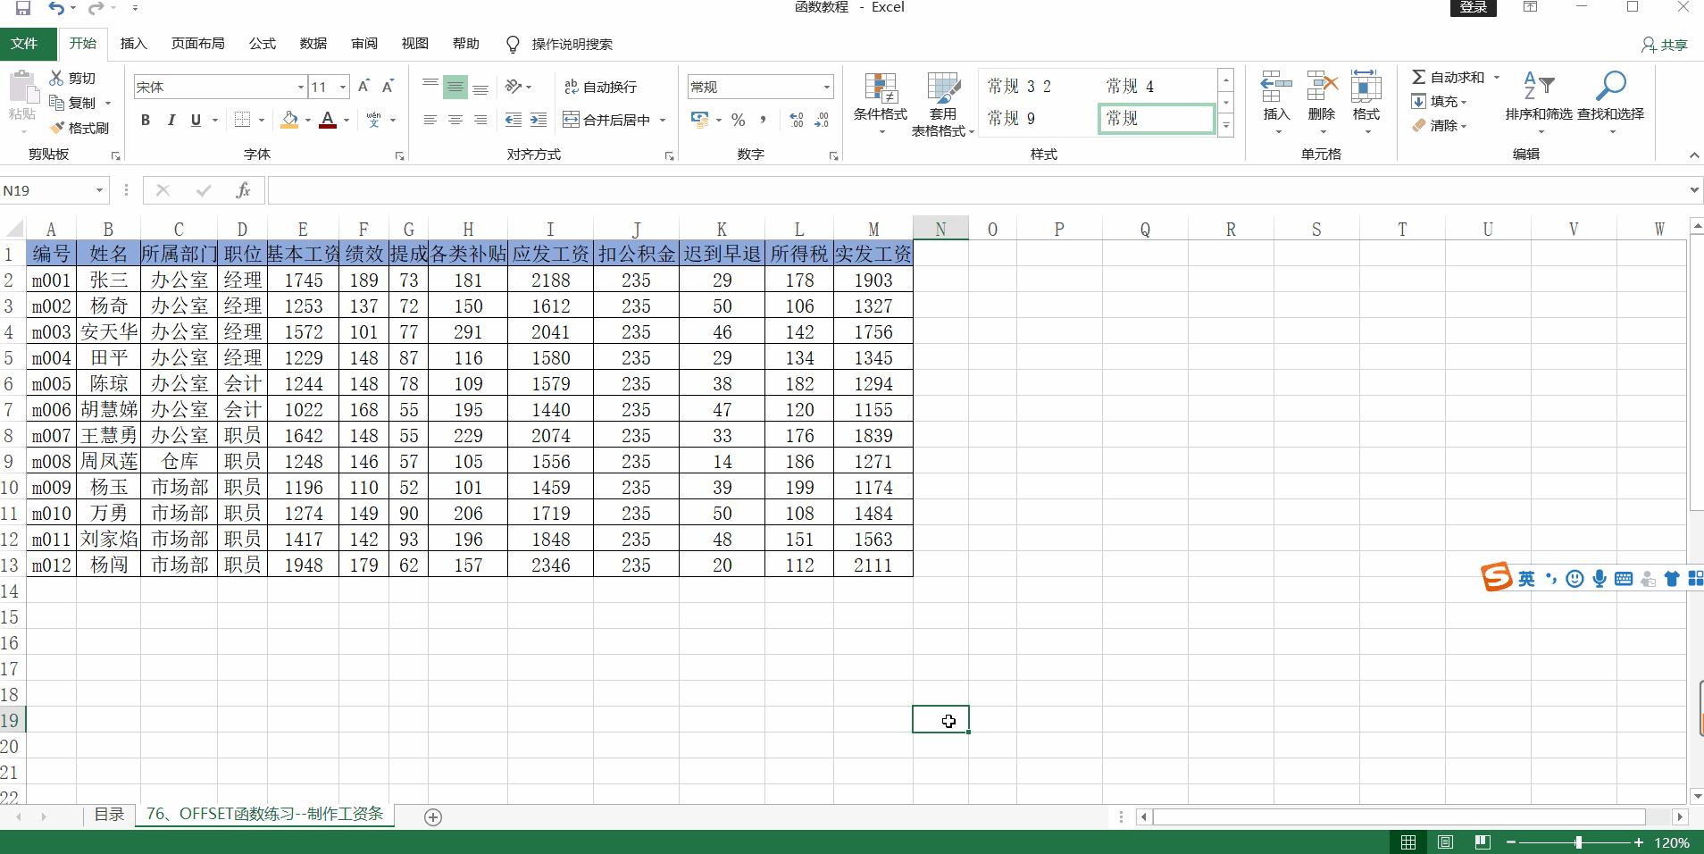Open Find and Select menu

click(1611, 104)
